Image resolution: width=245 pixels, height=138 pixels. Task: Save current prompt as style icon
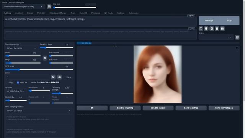[x=222, y=29]
